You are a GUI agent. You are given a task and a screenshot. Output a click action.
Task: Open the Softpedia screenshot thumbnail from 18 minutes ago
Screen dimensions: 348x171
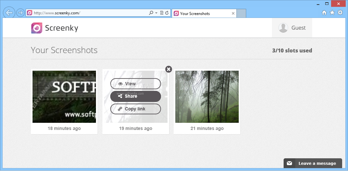pos(64,97)
